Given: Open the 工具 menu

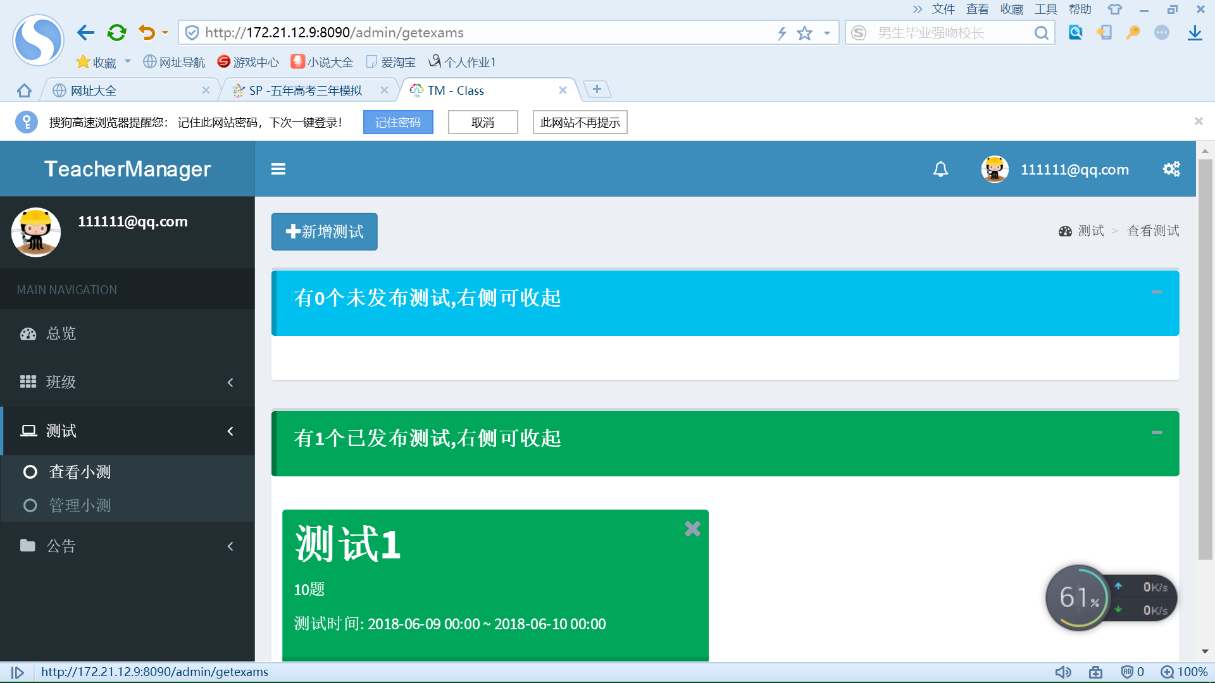Looking at the screenshot, I should (x=1045, y=9).
